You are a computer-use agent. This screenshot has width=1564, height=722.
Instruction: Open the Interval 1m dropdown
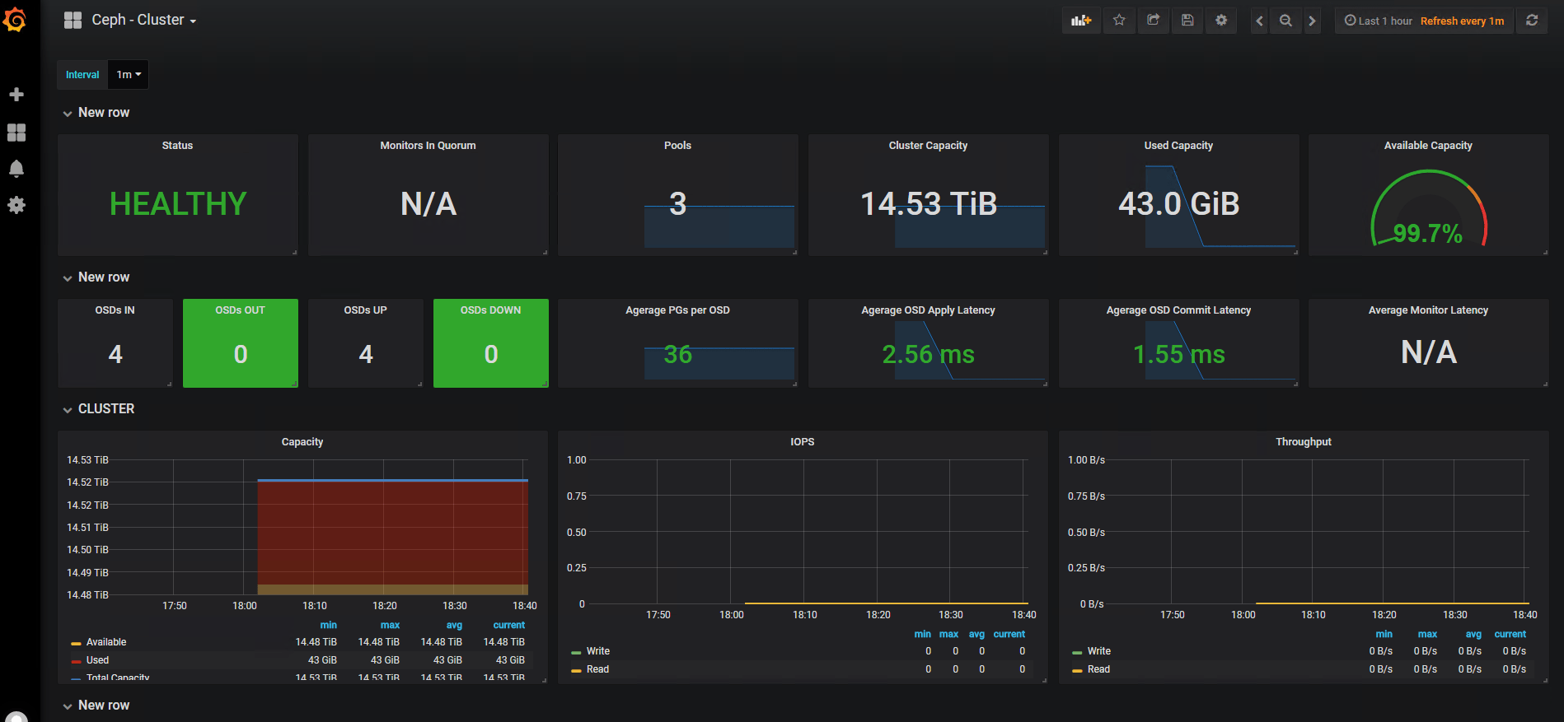pyautogui.click(x=128, y=75)
